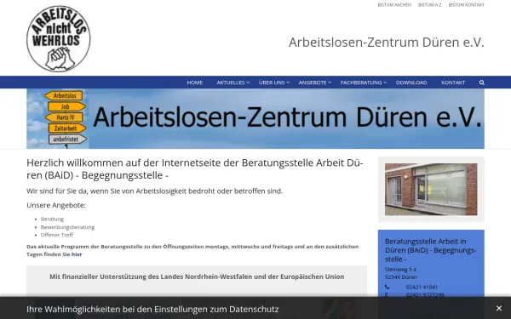The width and height of the screenshot is (511, 319).
Task: Expand the ÜBER UNS dropdown chevron
Action: (288, 83)
